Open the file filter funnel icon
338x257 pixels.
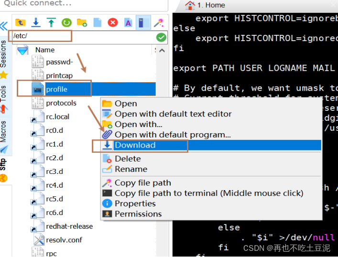pos(22,50)
